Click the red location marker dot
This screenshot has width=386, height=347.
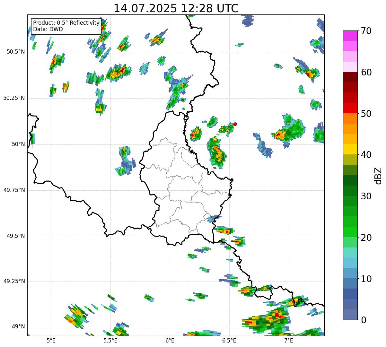pos(235,124)
